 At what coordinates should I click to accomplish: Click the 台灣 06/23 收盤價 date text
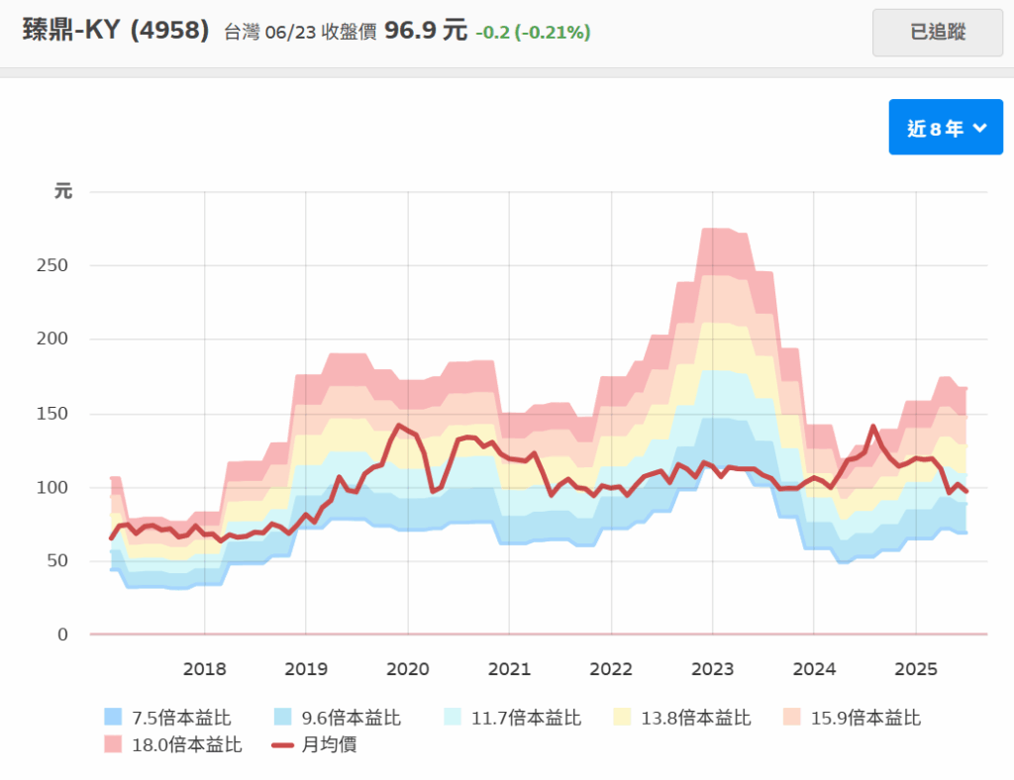(300, 33)
